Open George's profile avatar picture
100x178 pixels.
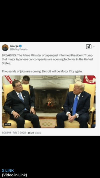pyautogui.click(x=5, y=48)
